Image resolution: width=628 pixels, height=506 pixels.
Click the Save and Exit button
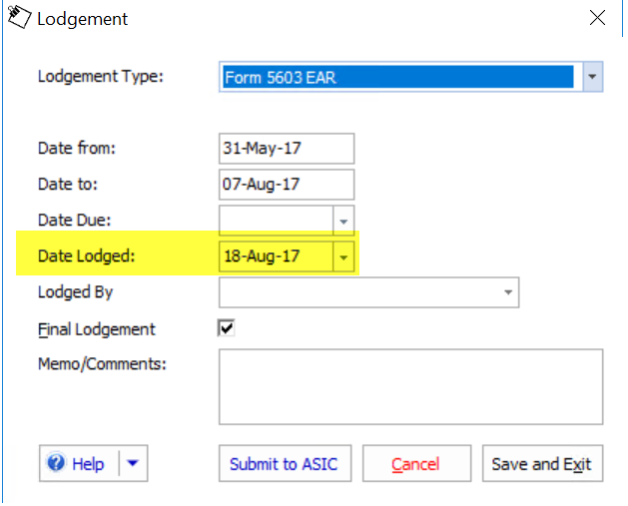[542, 463]
